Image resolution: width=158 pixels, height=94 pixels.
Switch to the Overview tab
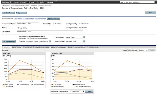(x=7, y=47)
